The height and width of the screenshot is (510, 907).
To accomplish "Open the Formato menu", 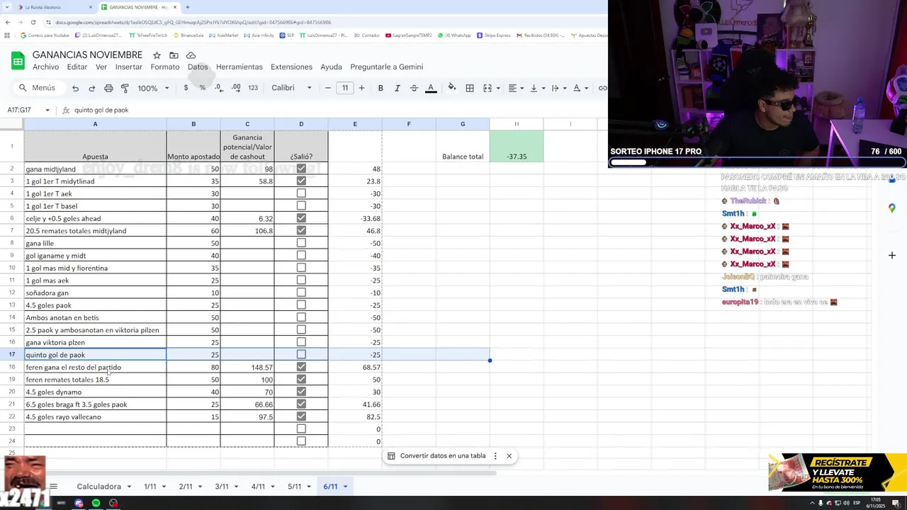I will 164,67.
